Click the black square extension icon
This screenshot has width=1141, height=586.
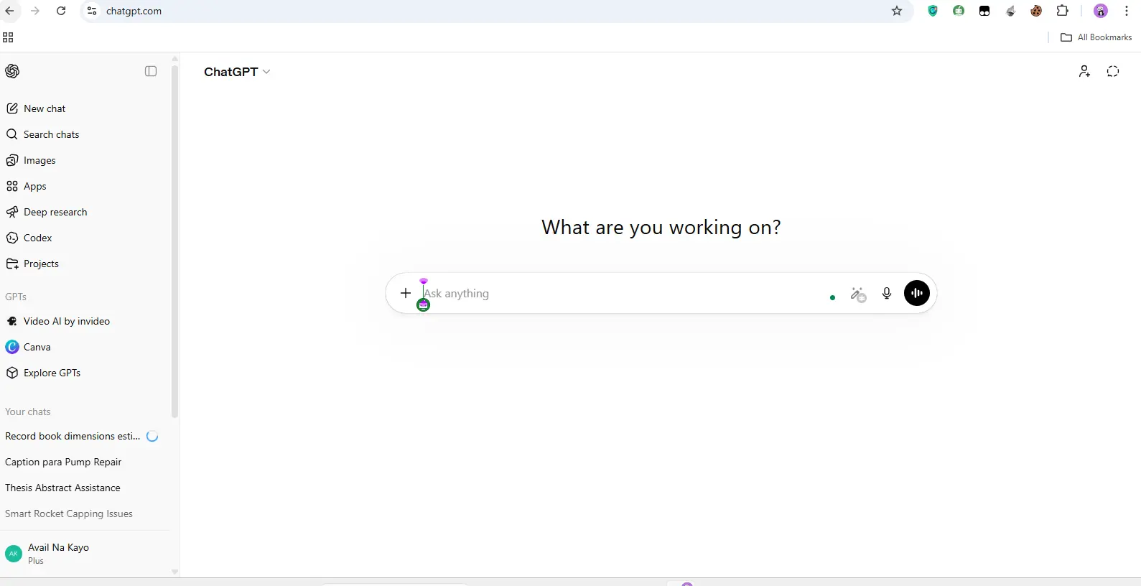click(984, 11)
